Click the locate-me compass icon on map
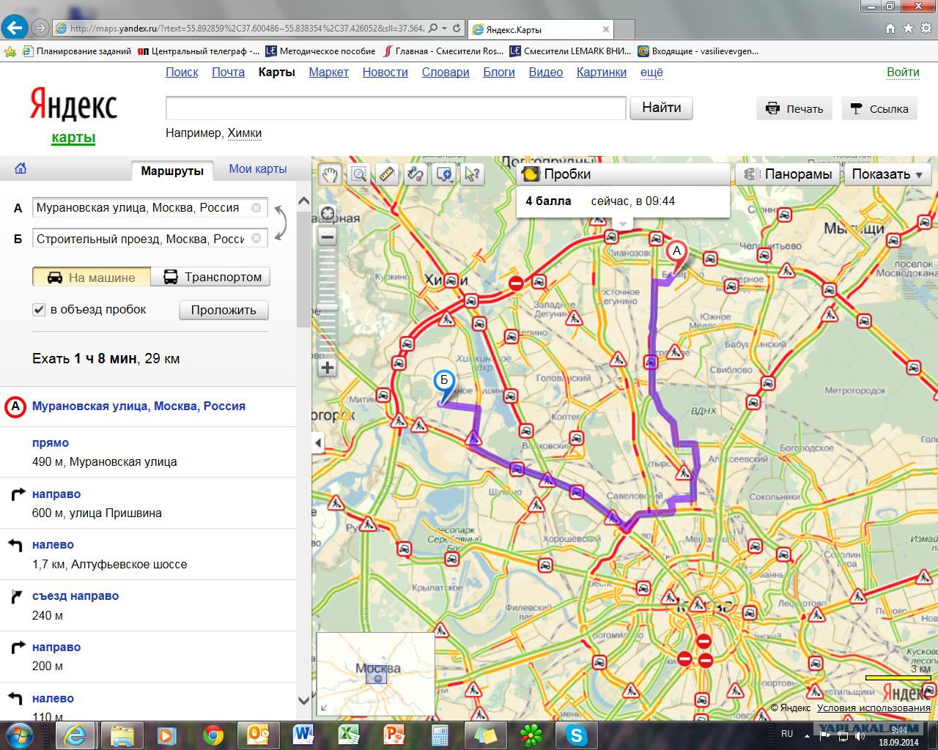Image resolution: width=938 pixels, height=750 pixels. [328, 215]
